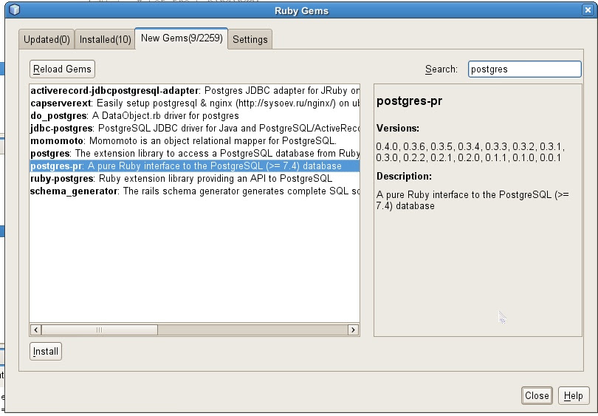This screenshot has width=598, height=416.
Task: Select the capserverext gem row
Action: (194, 103)
